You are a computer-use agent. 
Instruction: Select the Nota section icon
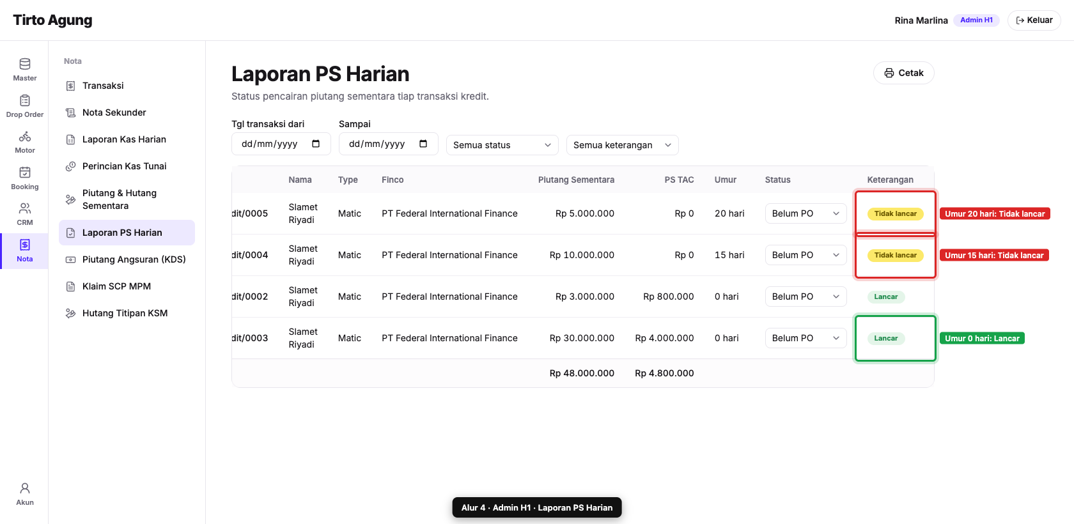(25, 245)
